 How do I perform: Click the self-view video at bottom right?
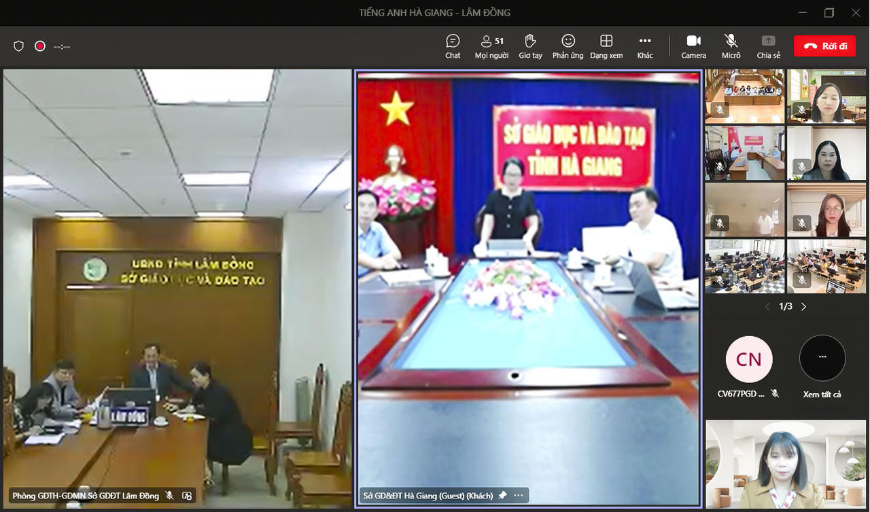[x=786, y=464]
